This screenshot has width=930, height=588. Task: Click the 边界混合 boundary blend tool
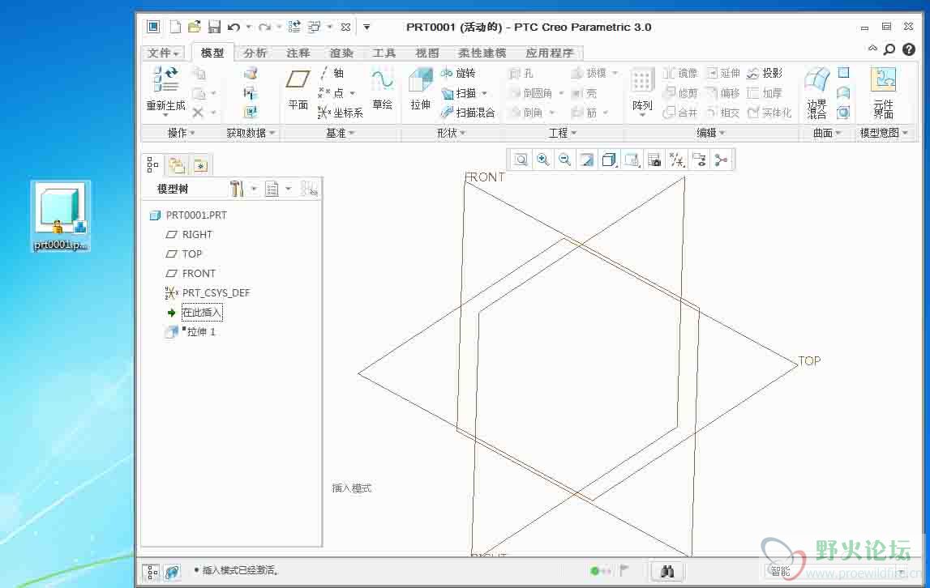pyautogui.click(x=816, y=93)
